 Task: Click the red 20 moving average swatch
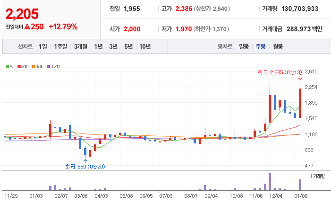click(19, 66)
